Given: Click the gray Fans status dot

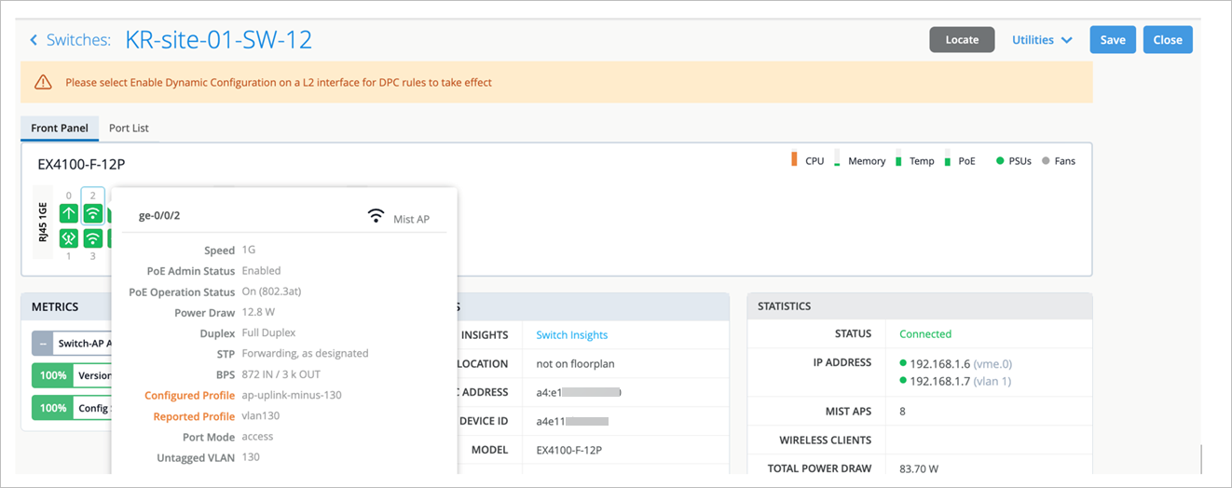Looking at the screenshot, I should pyautogui.click(x=1047, y=161).
